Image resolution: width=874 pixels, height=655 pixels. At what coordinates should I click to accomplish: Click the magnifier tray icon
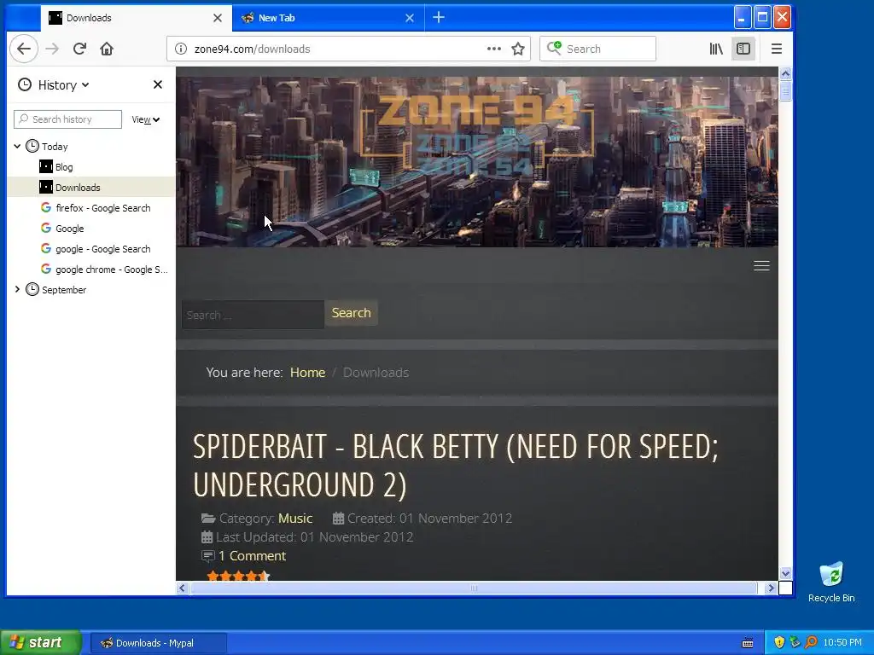pyautogui.click(x=811, y=643)
